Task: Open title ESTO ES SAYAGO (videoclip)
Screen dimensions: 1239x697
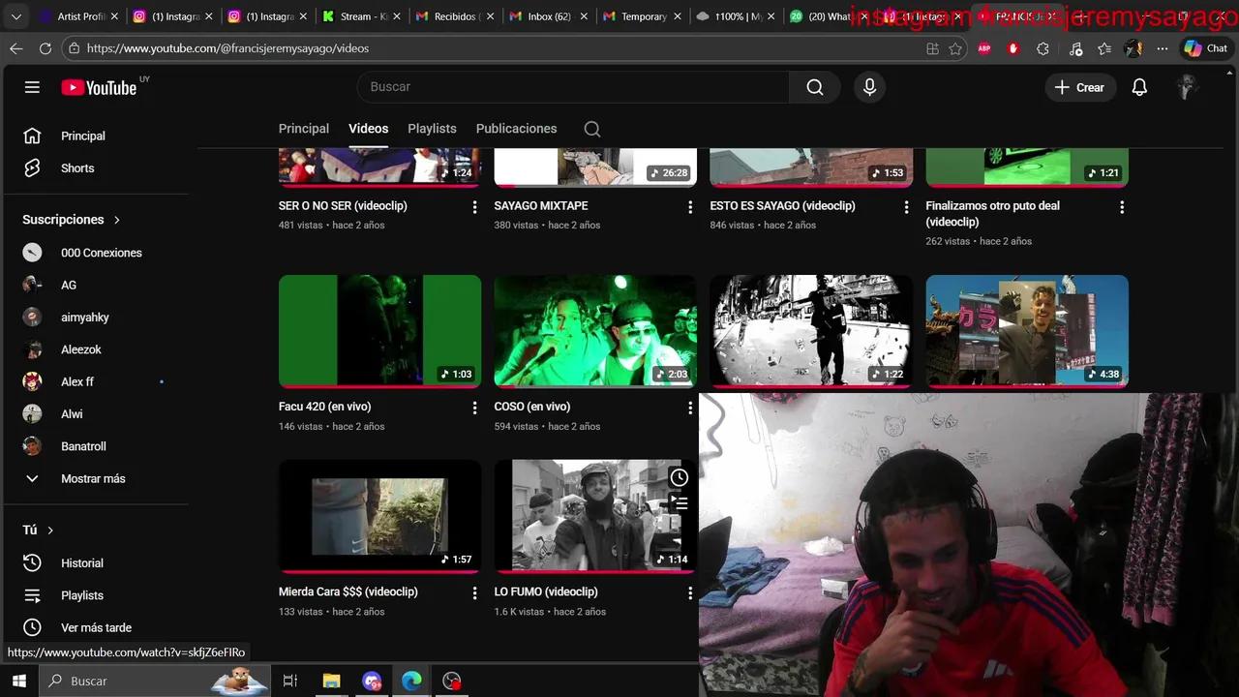Action: 783,206
